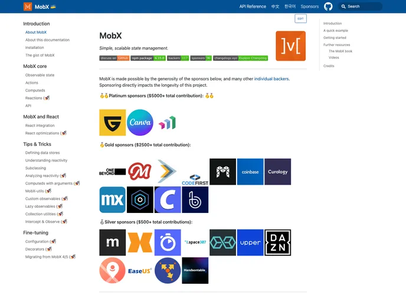Click the npm package version badge

pyautogui.click(x=148, y=58)
